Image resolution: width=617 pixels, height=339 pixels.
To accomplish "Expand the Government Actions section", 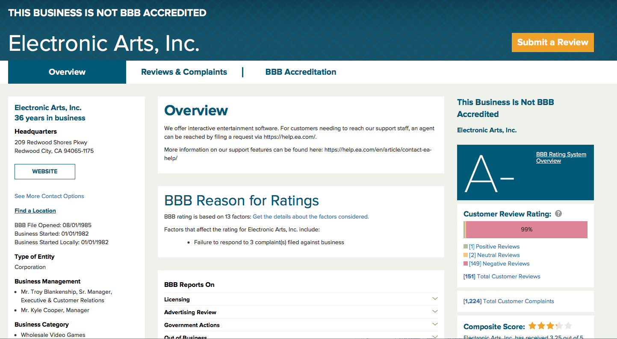I will pyautogui.click(x=435, y=325).
